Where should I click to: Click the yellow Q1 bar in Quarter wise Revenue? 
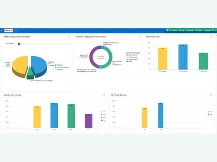pyautogui.click(x=37, y=117)
